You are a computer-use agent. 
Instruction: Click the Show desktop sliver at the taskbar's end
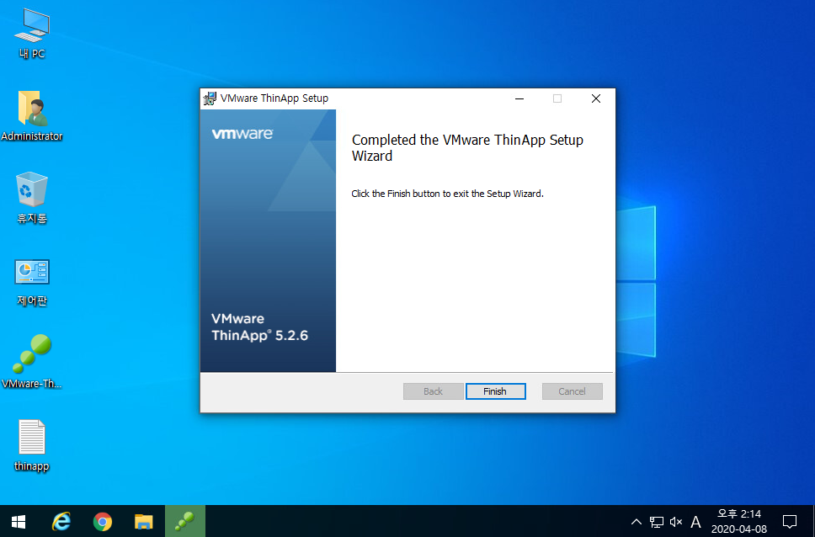(x=812, y=521)
